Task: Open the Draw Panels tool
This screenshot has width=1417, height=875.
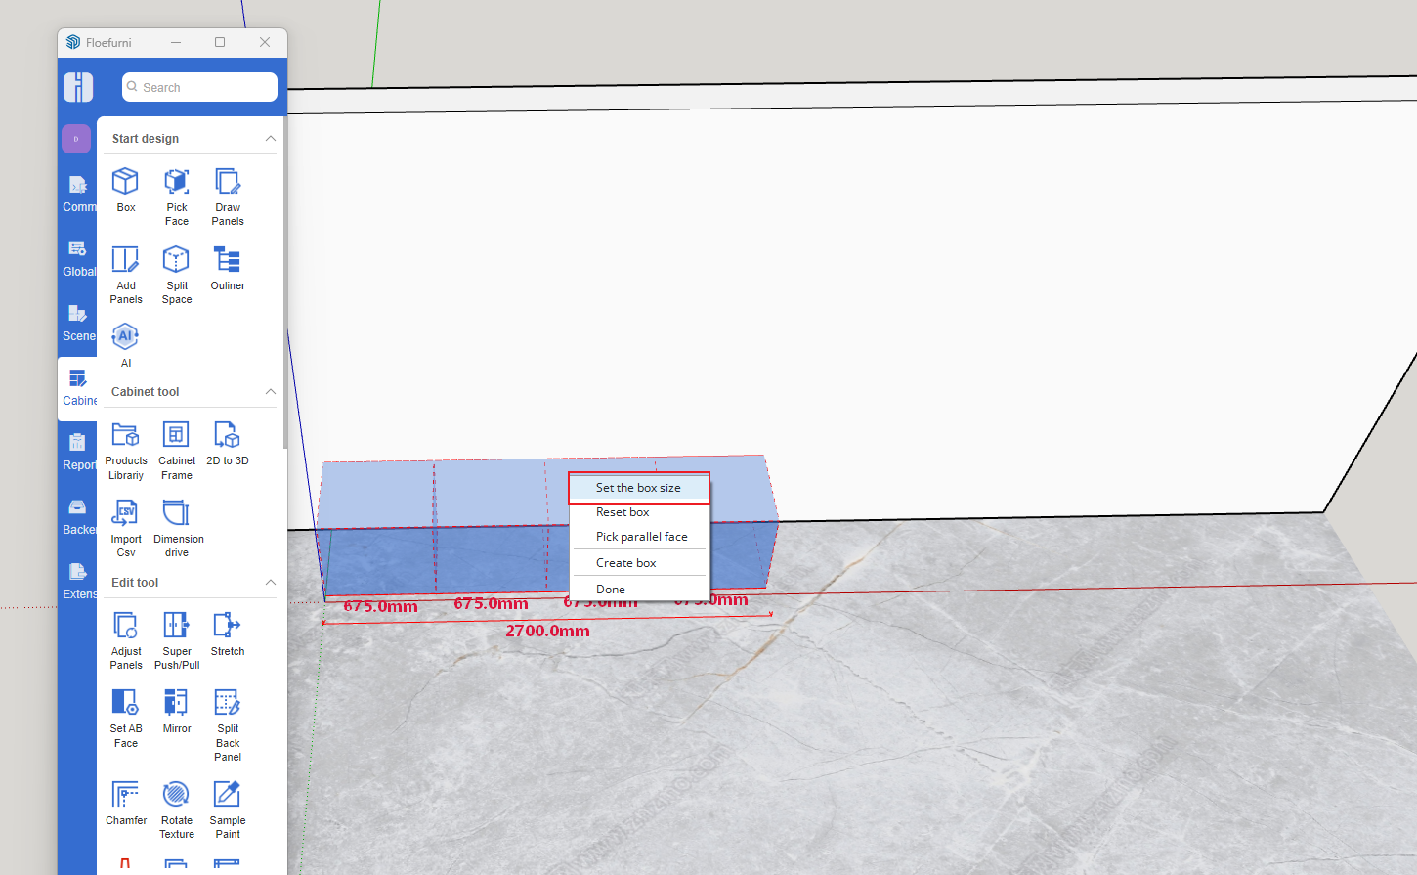Action: pos(227,182)
